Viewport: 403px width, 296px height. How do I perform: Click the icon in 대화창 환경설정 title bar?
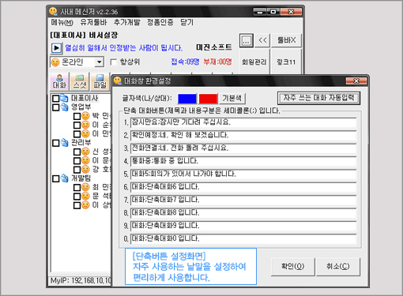tap(118, 81)
